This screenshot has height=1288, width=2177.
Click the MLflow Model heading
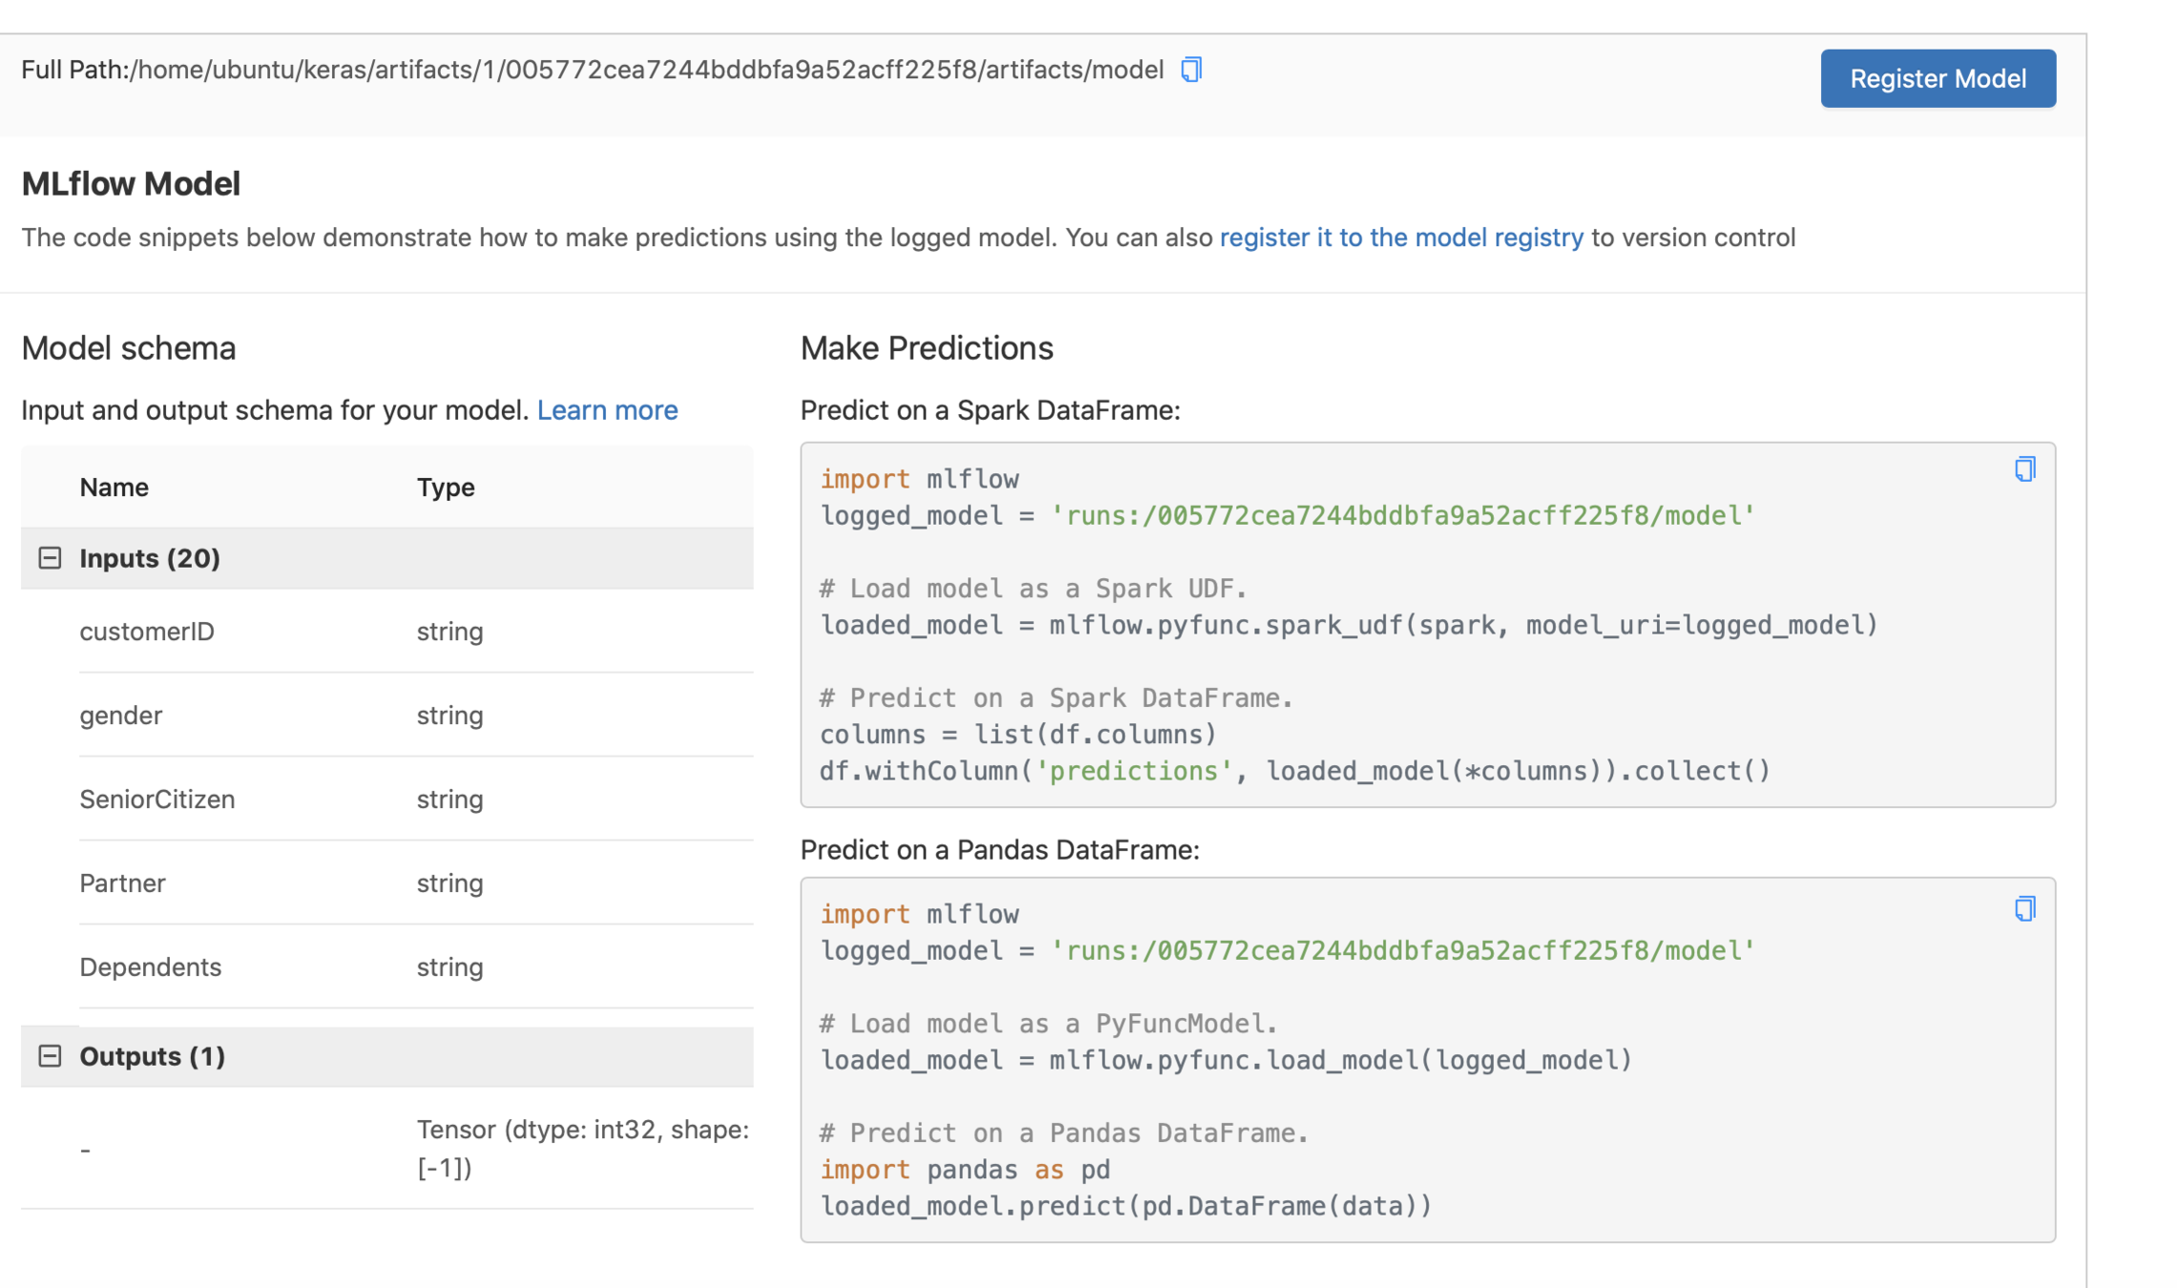[131, 183]
